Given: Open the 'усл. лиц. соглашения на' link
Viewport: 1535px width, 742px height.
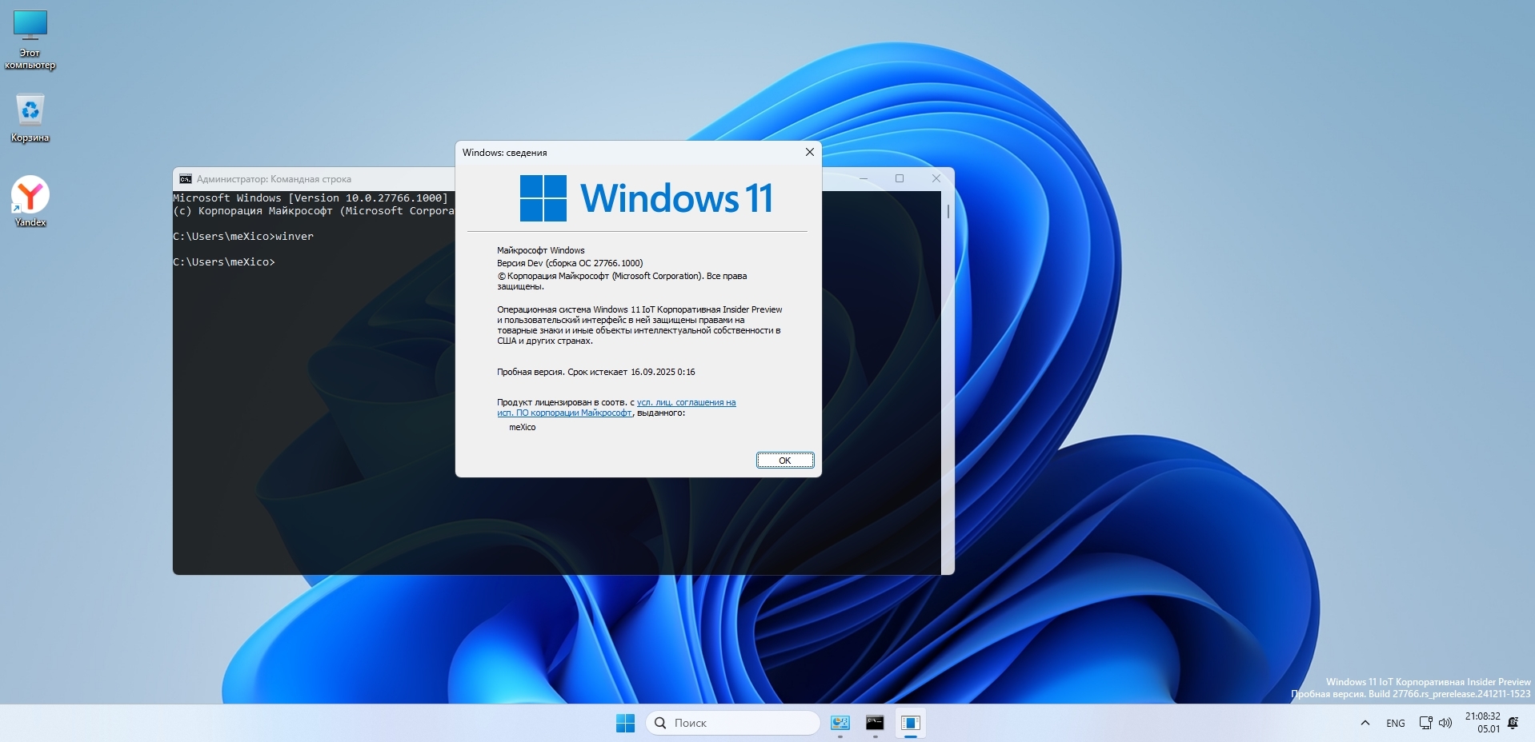Looking at the screenshot, I should (x=686, y=402).
